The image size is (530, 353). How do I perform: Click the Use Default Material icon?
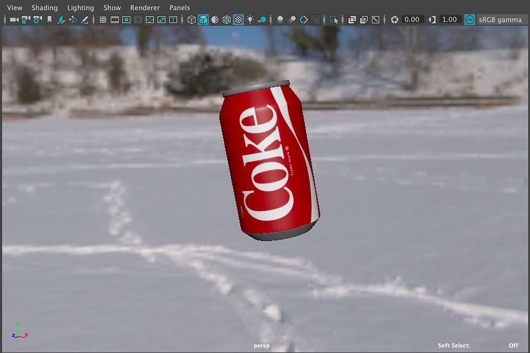tap(215, 19)
